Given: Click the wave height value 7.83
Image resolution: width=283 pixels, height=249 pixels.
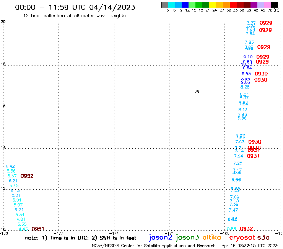Looking at the screenshot, I should click(249, 42).
